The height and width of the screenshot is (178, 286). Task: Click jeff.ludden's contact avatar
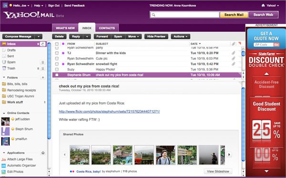coord(5,121)
